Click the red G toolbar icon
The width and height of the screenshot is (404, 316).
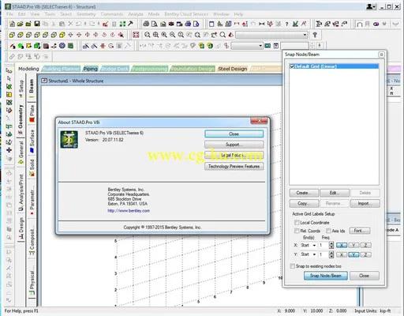pyautogui.click(x=111, y=46)
